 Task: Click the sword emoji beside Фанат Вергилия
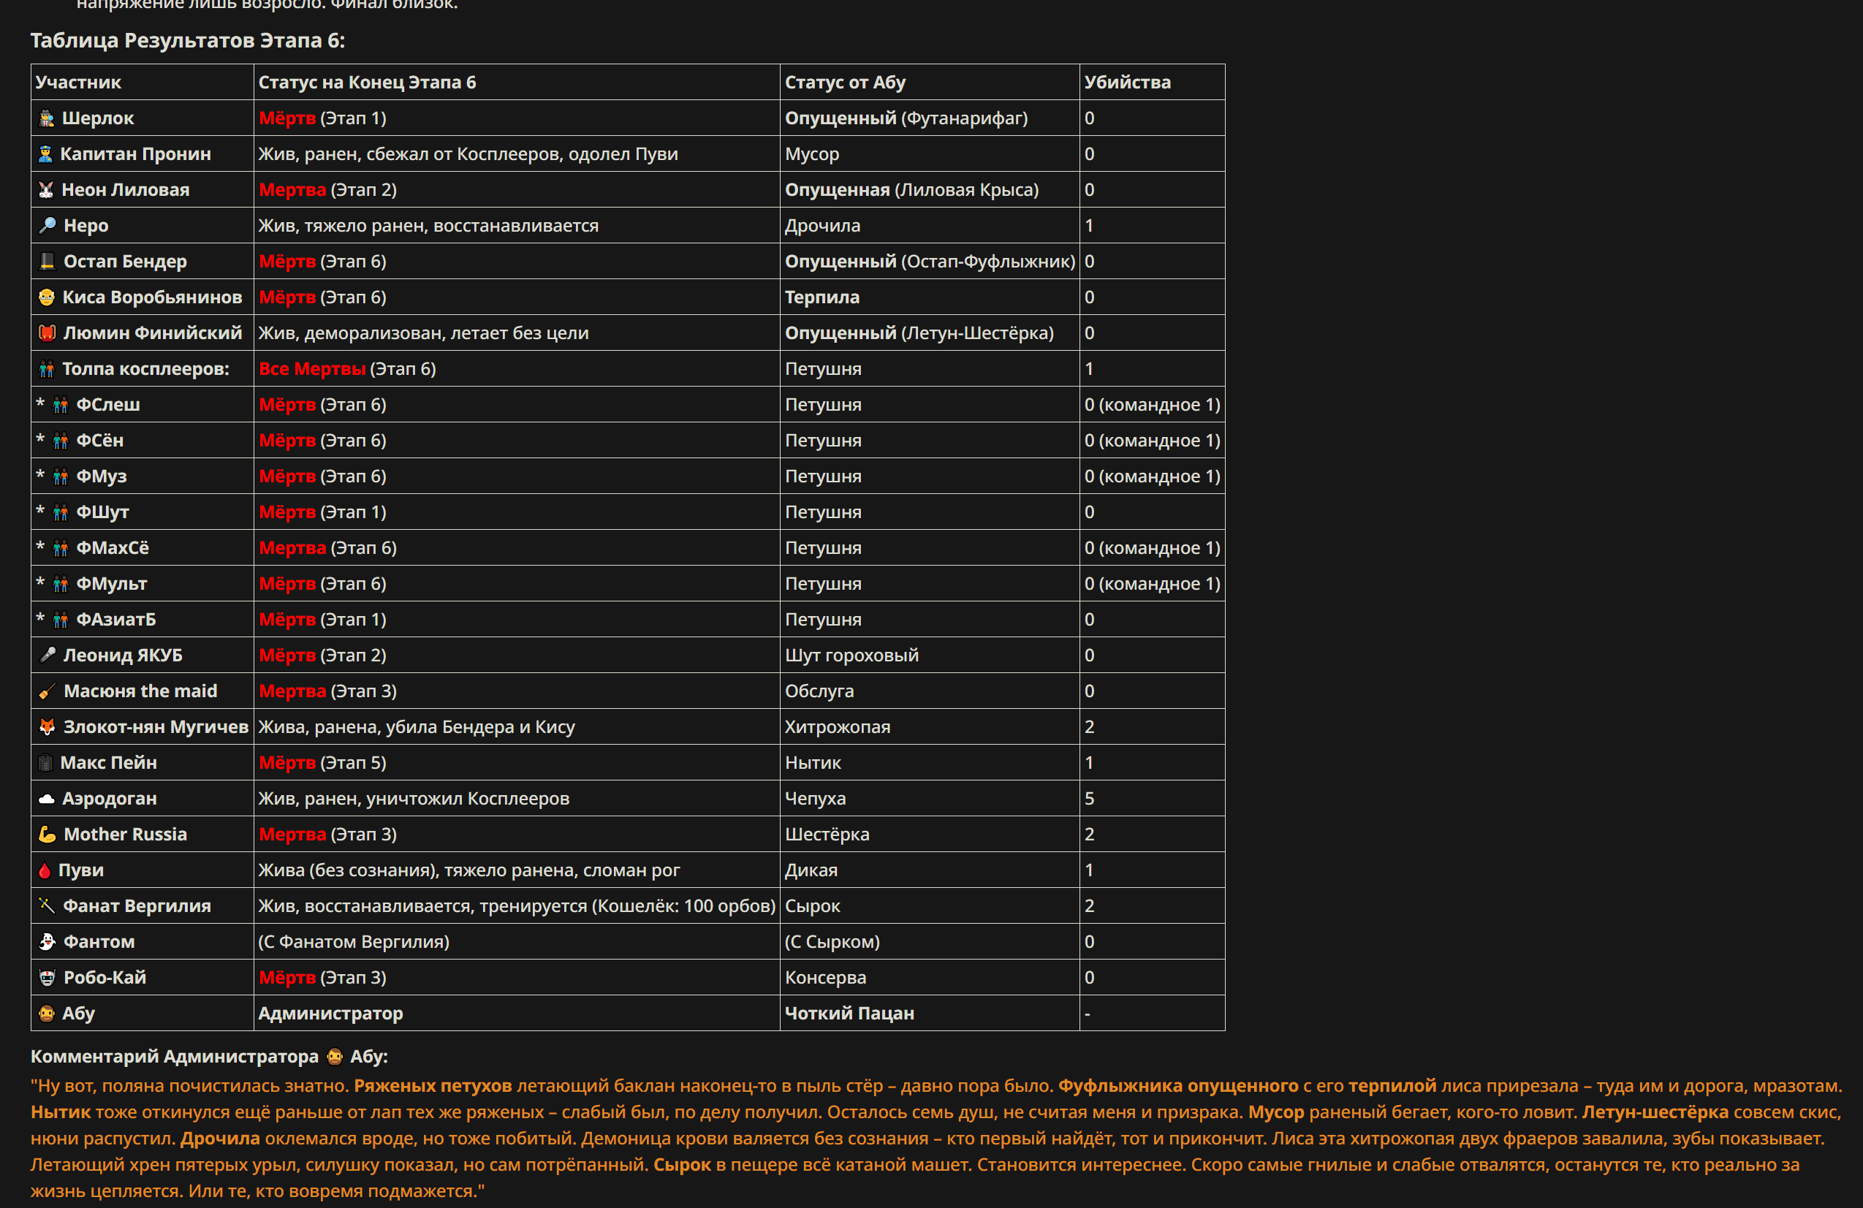coord(47,907)
